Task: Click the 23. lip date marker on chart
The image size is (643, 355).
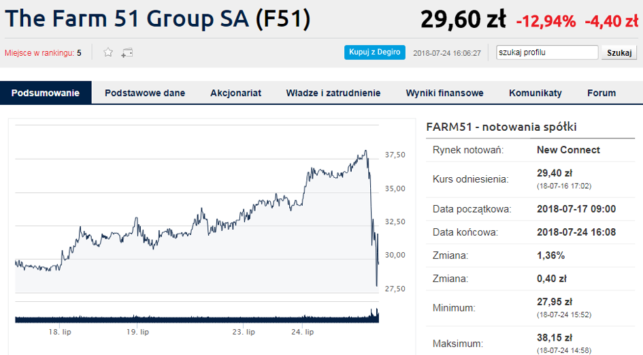Action: tap(244, 332)
